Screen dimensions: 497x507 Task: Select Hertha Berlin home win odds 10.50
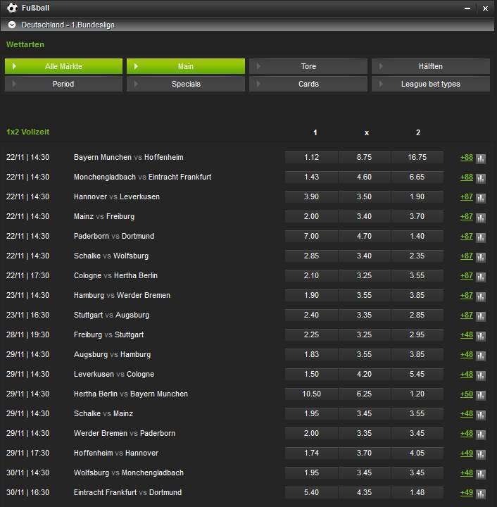pyautogui.click(x=312, y=394)
